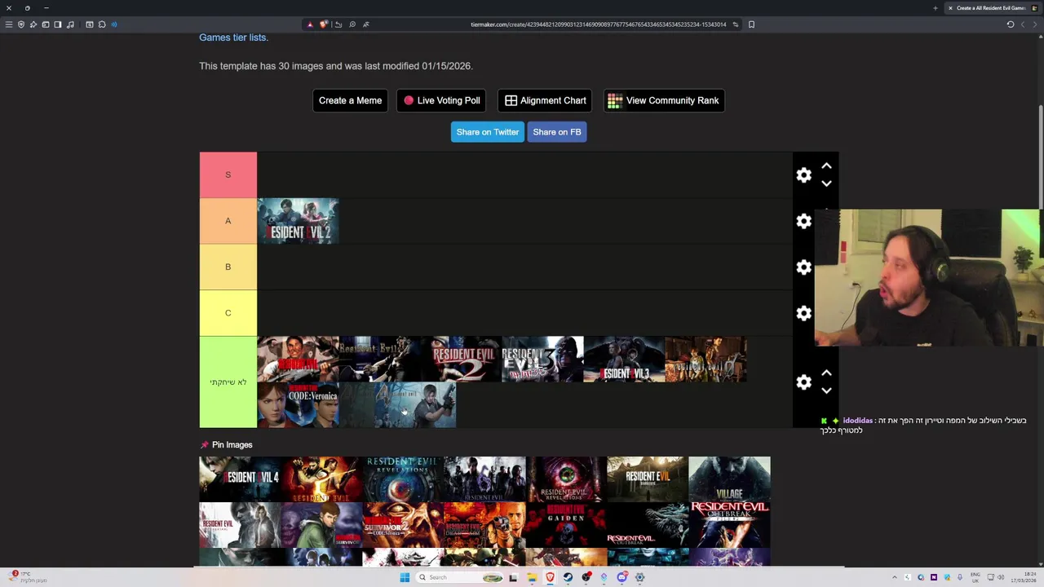Select the All Resident Evil Games tab

click(991, 8)
